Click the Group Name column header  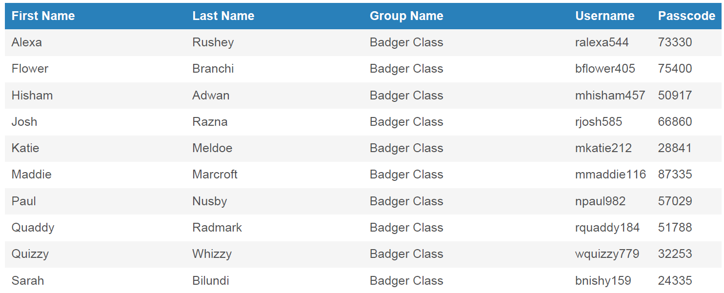[x=406, y=16]
